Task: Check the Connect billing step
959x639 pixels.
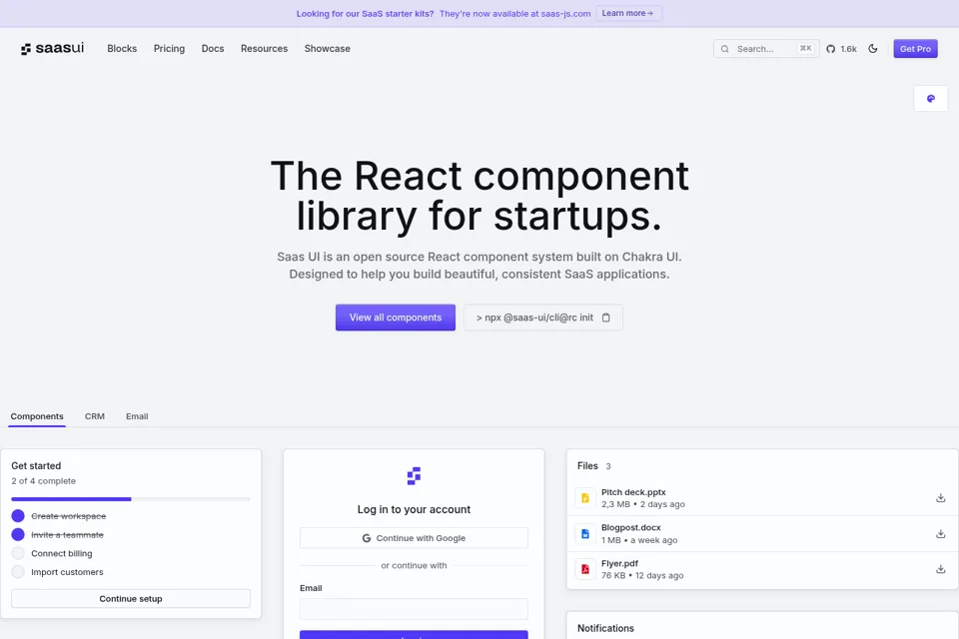Action: (18, 553)
